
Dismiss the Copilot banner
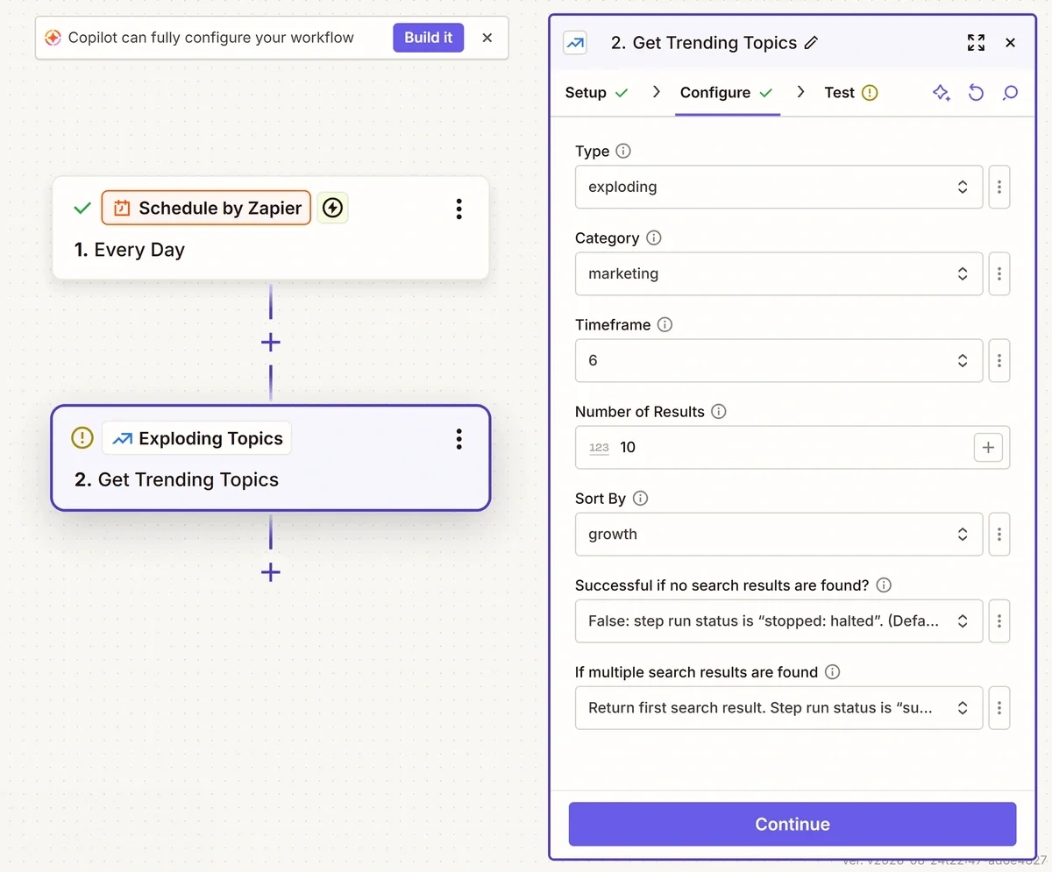pyautogui.click(x=487, y=38)
